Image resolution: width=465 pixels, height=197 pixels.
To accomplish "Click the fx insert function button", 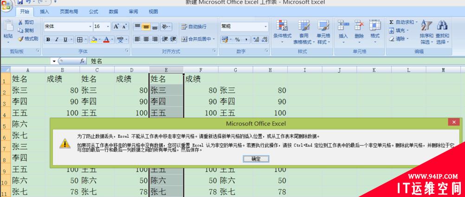I will 83,61.
